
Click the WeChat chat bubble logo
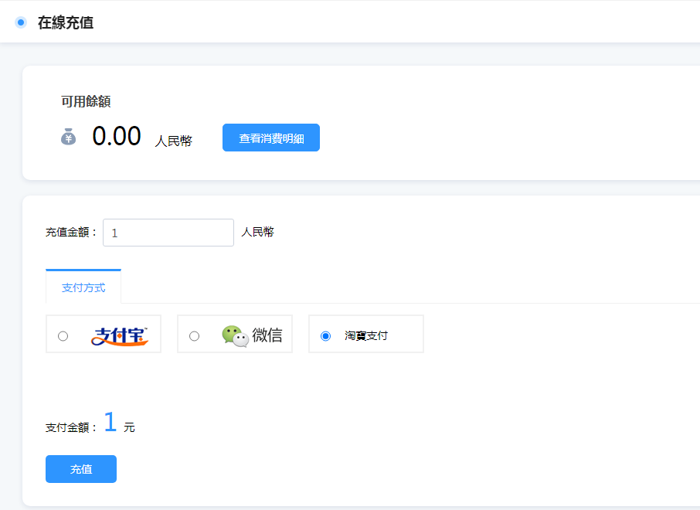(x=235, y=335)
